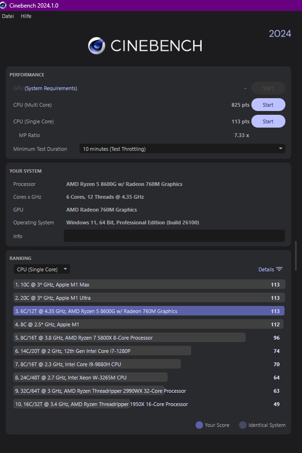Start the CPU Single Core test
Image resolution: width=302 pixels, height=453 pixels.
click(x=268, y=121)
